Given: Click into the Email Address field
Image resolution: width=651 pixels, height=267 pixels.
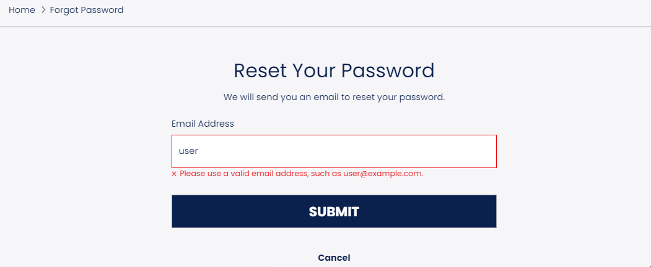Looking at the screenshot, I should (x=334, y=151).
